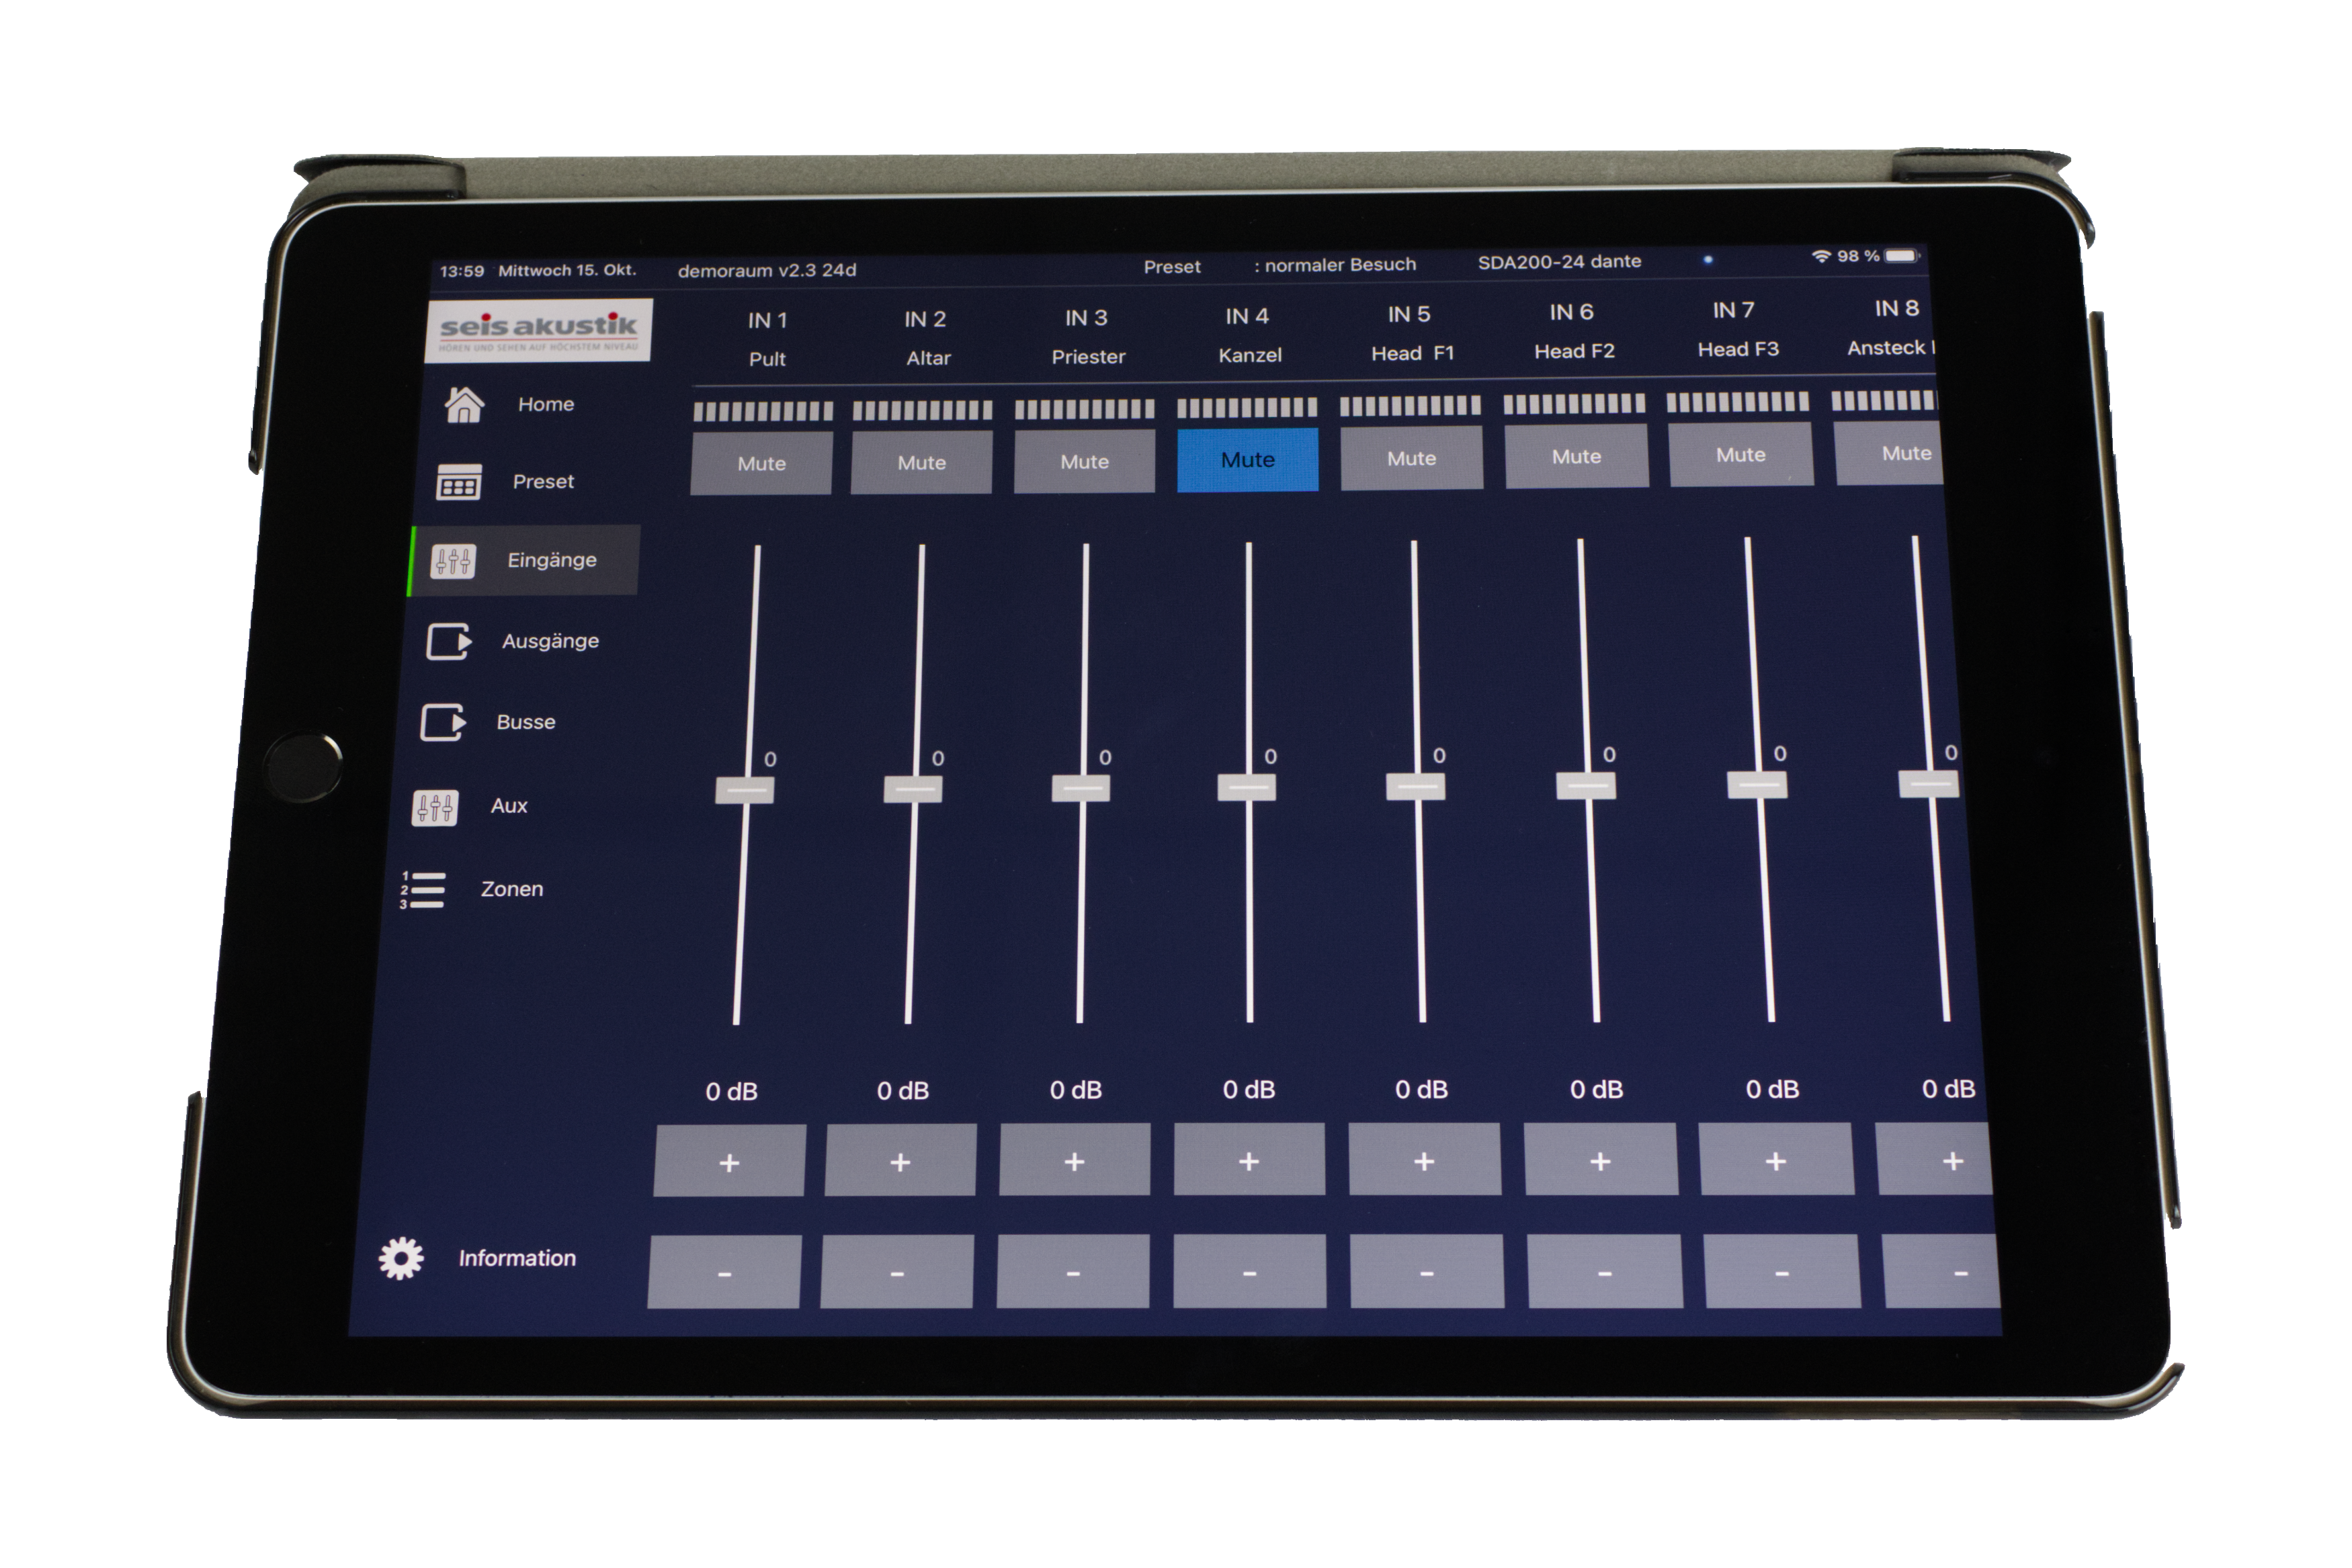2352x1568 pixels.
Task: Click the Aux fader icon
Action: tap(435, 807)
